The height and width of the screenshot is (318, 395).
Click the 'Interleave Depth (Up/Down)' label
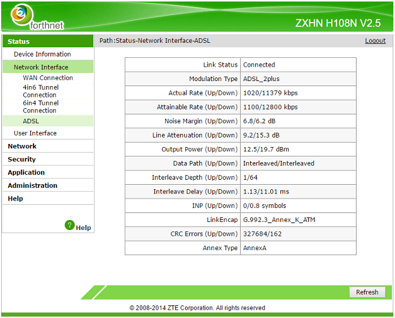tap(195, 177)
